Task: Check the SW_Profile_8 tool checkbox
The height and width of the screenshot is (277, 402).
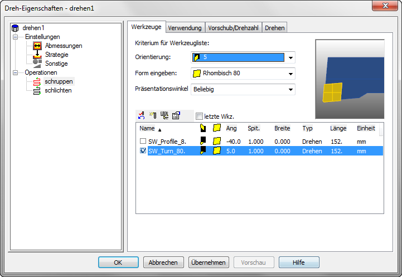Action: pos(143,141)
